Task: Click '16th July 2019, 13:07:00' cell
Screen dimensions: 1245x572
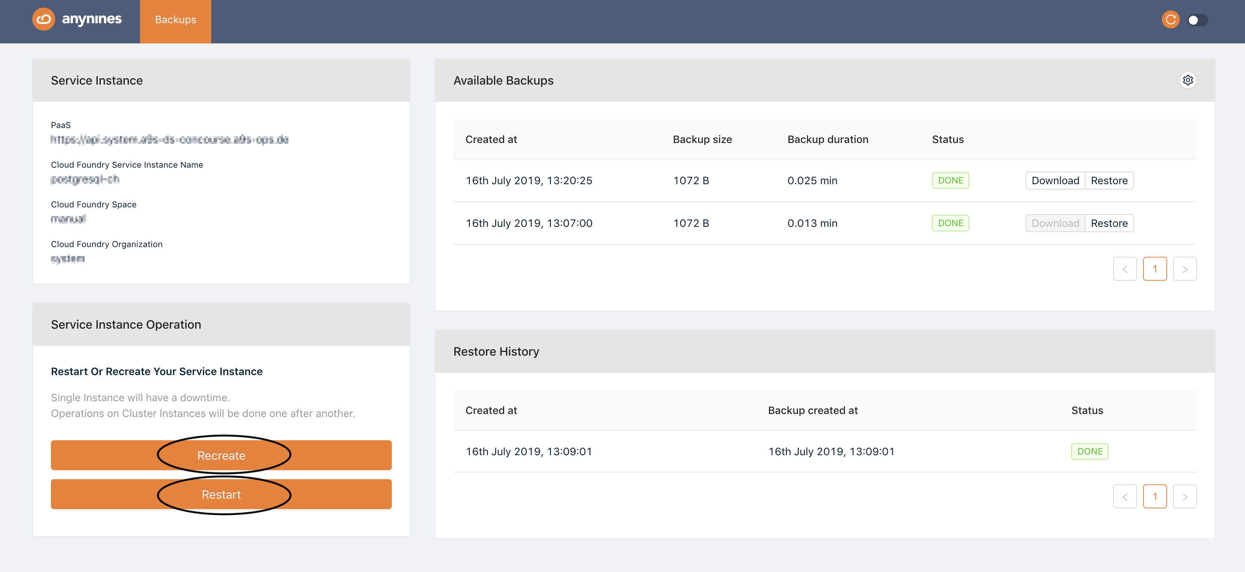Action: pyautogui.click(x=529, y=223)
